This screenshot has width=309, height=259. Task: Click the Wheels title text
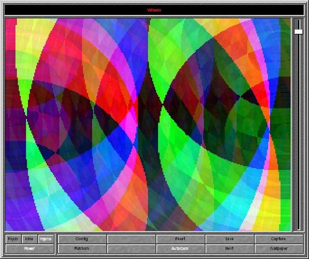coord(154,10)
